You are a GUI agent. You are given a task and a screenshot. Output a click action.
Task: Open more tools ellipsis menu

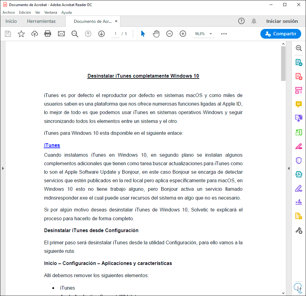click(224, 34)
